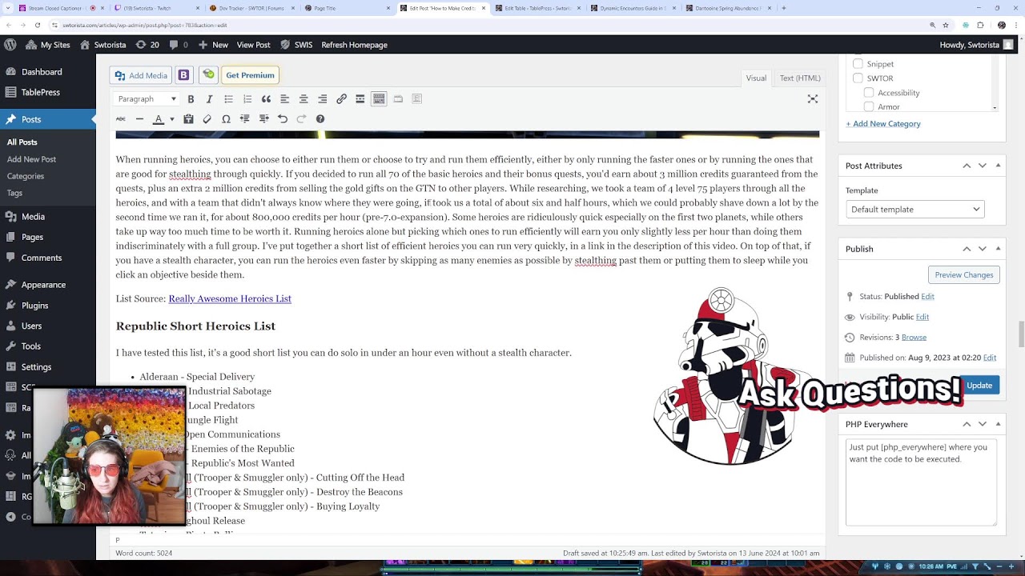The height and width of the screenshot is (576, 1025).
Task: Align text center
Action: (x=303, y=99)
